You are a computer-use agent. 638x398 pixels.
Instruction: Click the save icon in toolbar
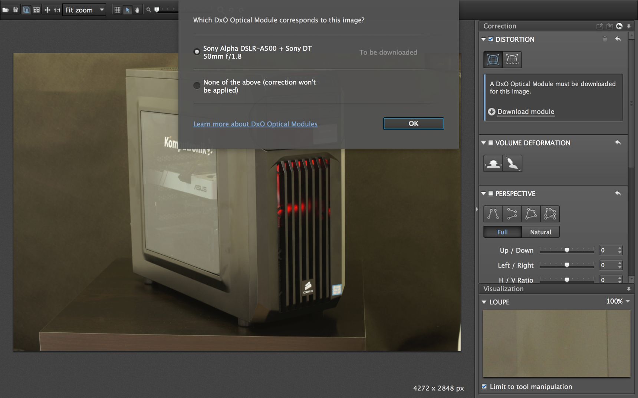point(15,10)
